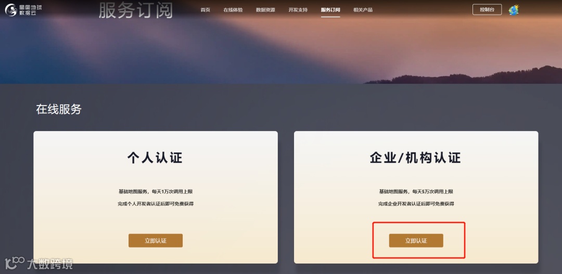Image resolution: width=562 pixels, height=274 pixels.
Task: Click the 完成个人开发者认证后即可免费获得 text
Action: pyautogui.click(x=156, y=204)
